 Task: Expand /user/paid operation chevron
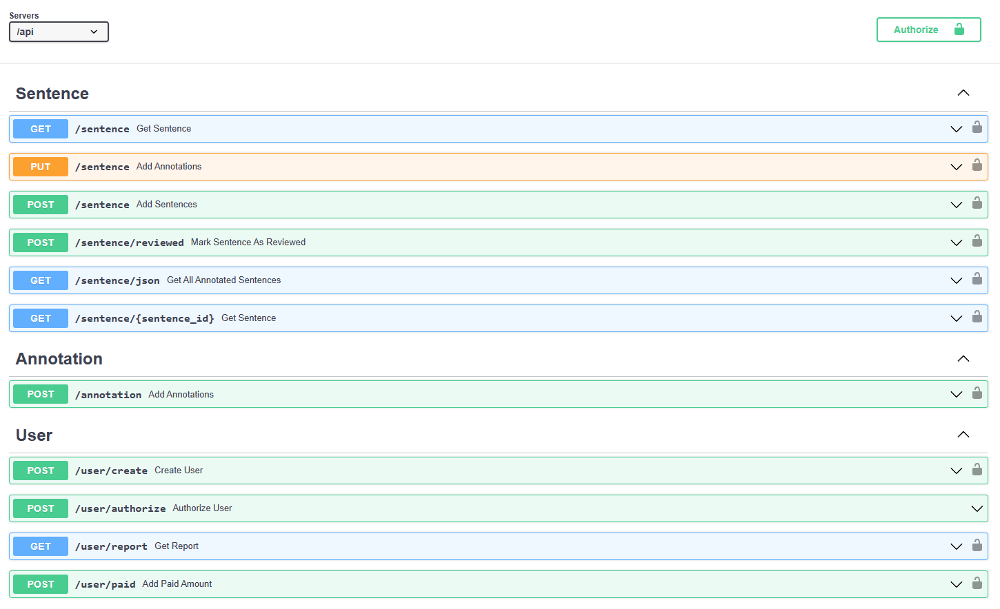click(957, 585)
